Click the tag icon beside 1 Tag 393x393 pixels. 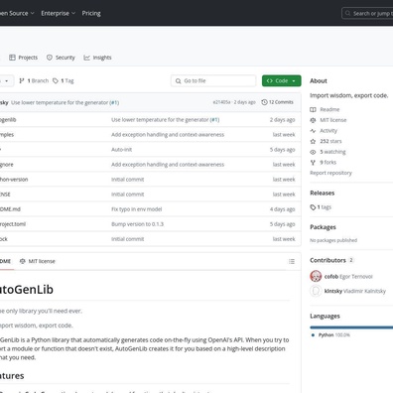(56, 80)
